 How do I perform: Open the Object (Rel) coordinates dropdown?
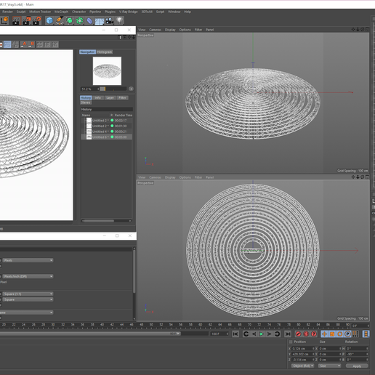302,366
